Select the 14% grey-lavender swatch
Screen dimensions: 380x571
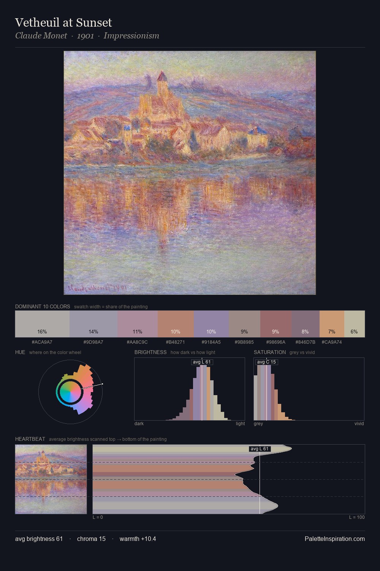tap(93, 324)
